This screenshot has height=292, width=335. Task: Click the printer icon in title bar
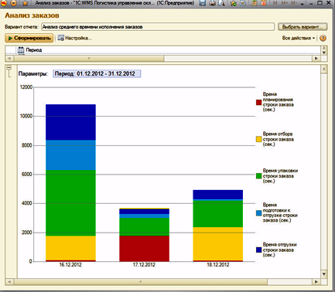[212, 3]
